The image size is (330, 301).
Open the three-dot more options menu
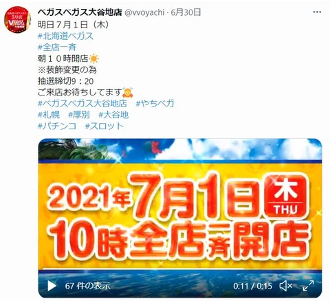[x=317, y=12]
